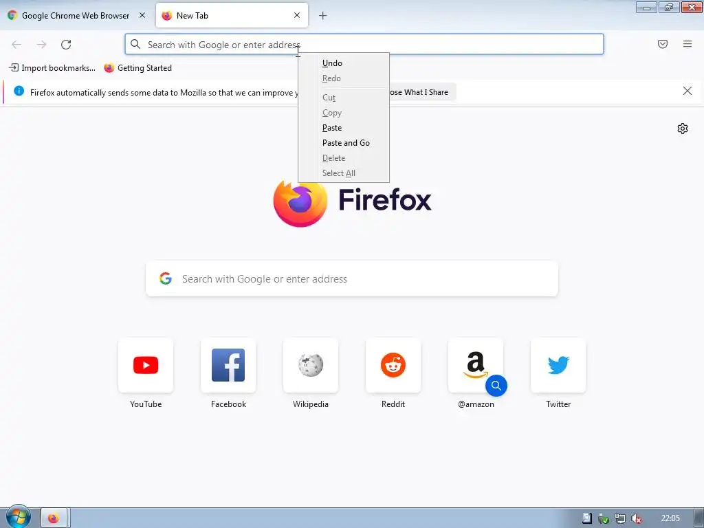Click the Firefox logo on the page

[300, 203]
